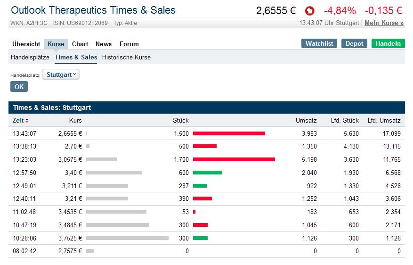Open the Forum tab

point(129,44)
